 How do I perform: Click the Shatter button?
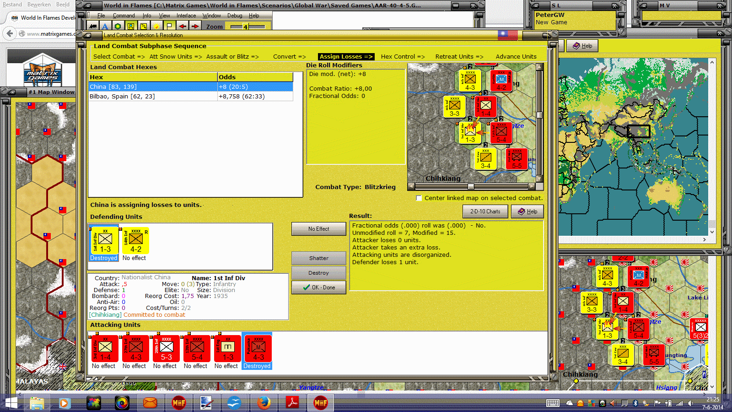(x=318, y=258)
